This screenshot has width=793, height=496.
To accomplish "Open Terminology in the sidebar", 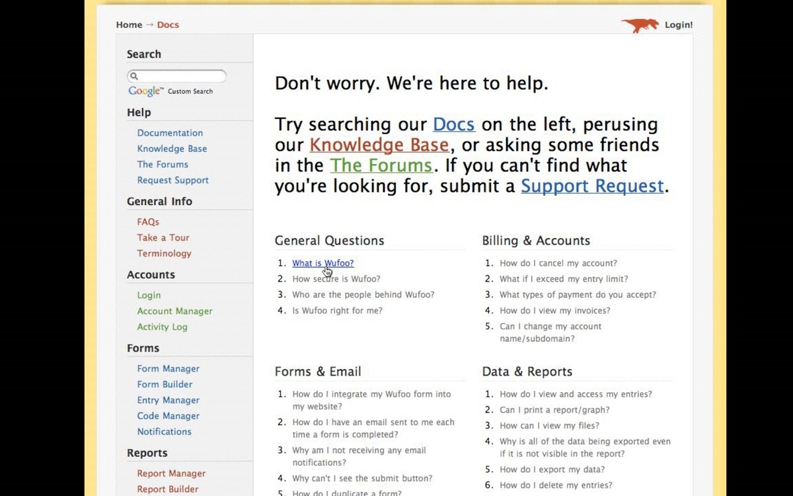I will point(164,254).
